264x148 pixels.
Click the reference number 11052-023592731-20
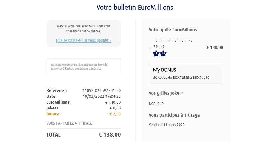(102, 90)
